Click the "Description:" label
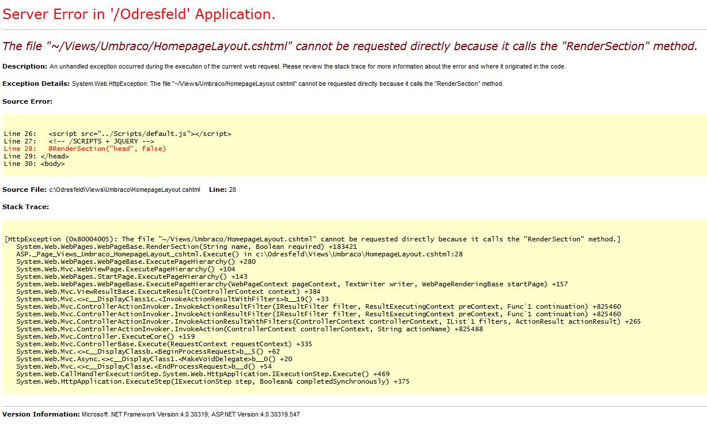 (25, 66)
